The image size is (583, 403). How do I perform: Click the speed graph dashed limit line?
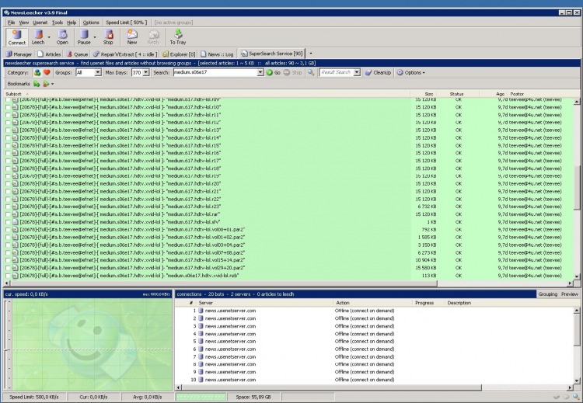92,349
